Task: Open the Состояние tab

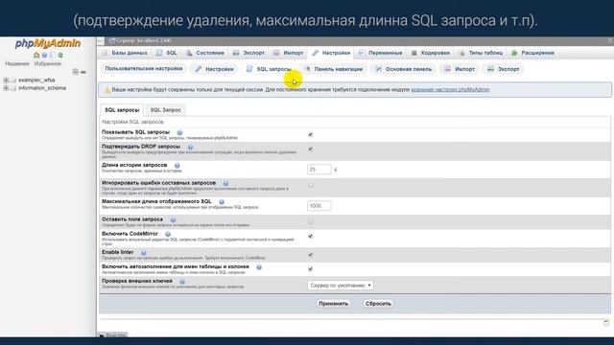Action: coord(205,53)
